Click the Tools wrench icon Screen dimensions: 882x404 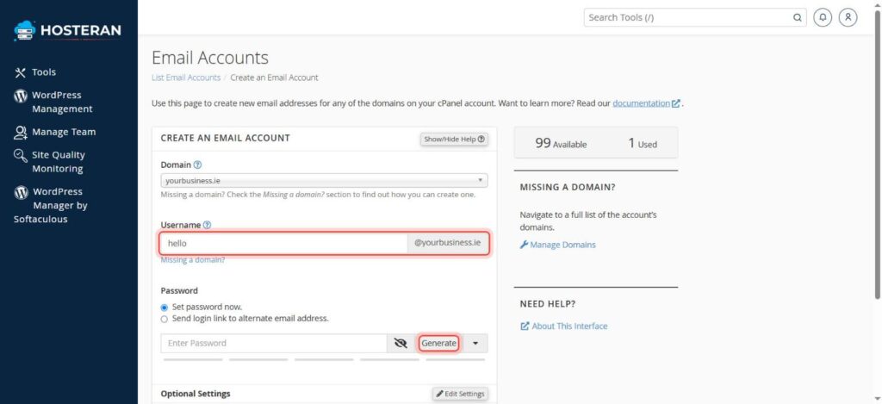[21, 72]
